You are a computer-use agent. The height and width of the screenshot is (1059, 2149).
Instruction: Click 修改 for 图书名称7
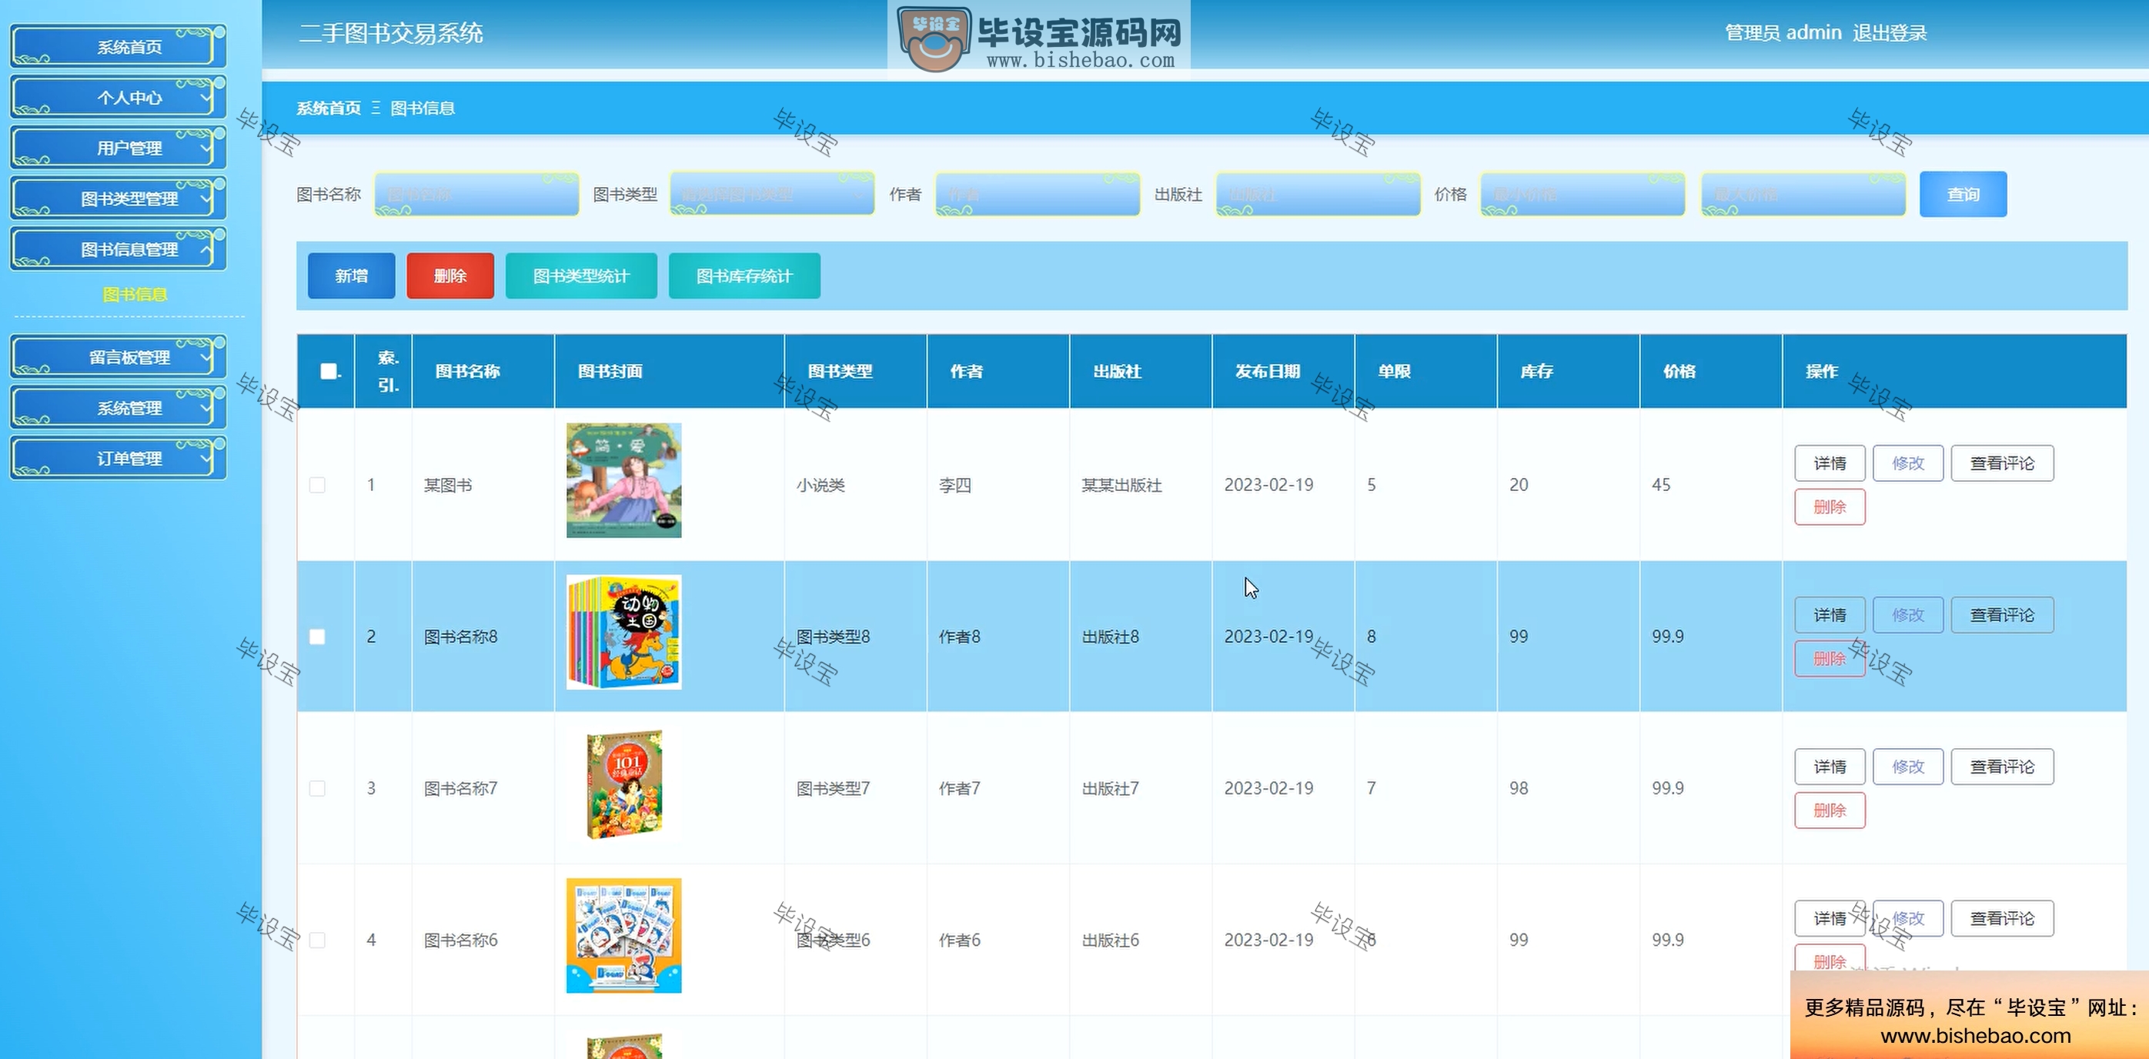(x=1908, y=767)
